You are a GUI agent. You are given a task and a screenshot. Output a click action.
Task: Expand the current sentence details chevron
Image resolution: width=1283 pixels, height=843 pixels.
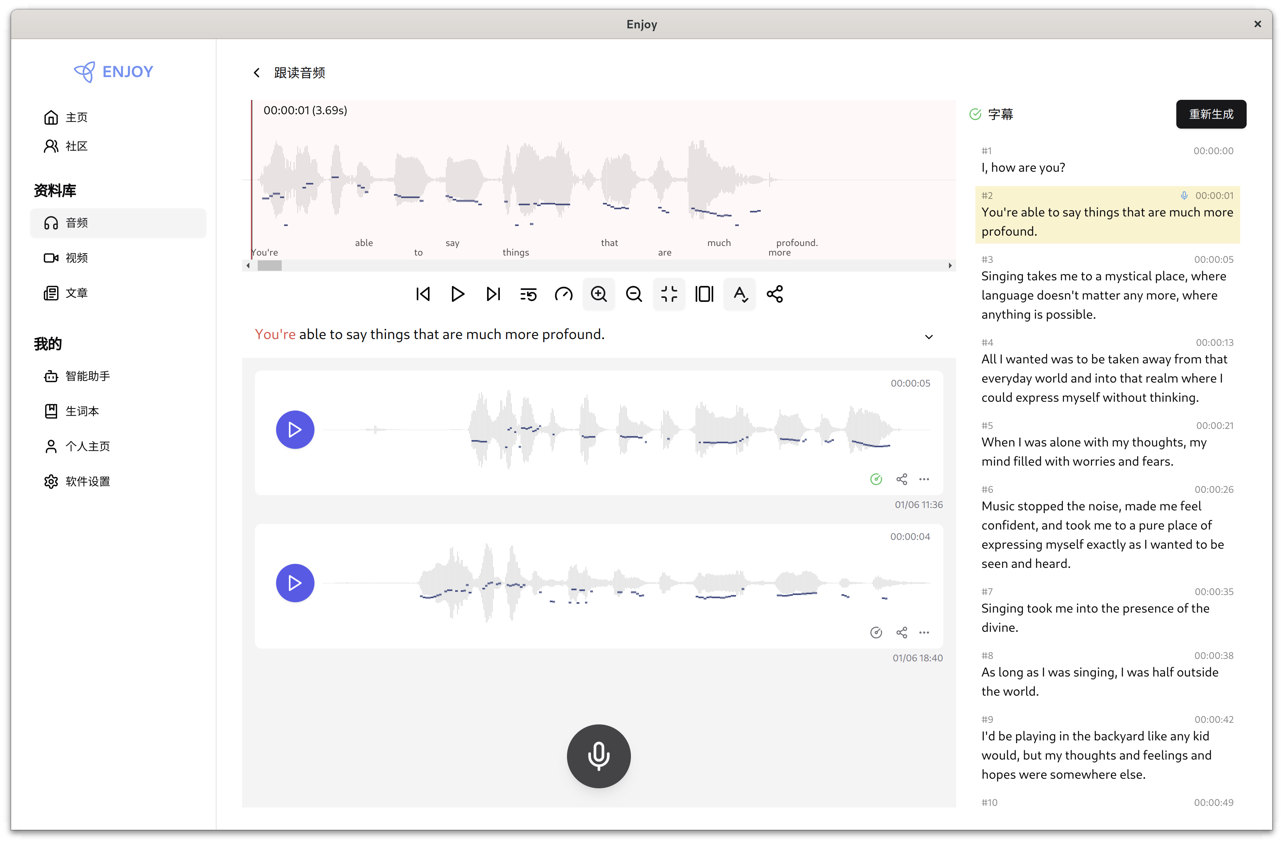tap(929, 337)
